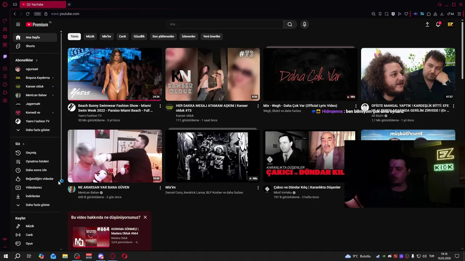Select the Müzik filter chip
The image size is (465, 261).
(x=90, y=36)
